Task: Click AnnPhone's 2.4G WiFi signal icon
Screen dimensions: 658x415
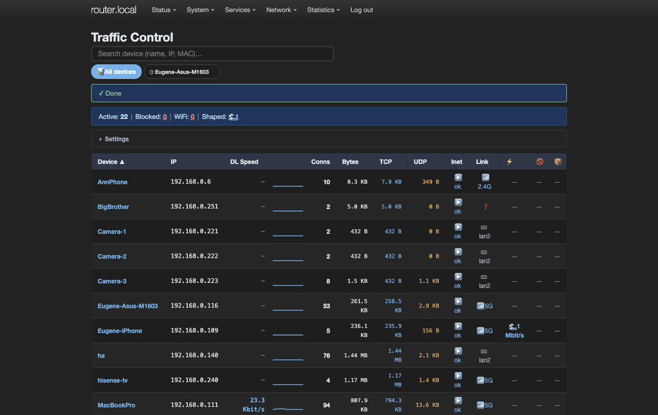Action: tap(485, 178)
